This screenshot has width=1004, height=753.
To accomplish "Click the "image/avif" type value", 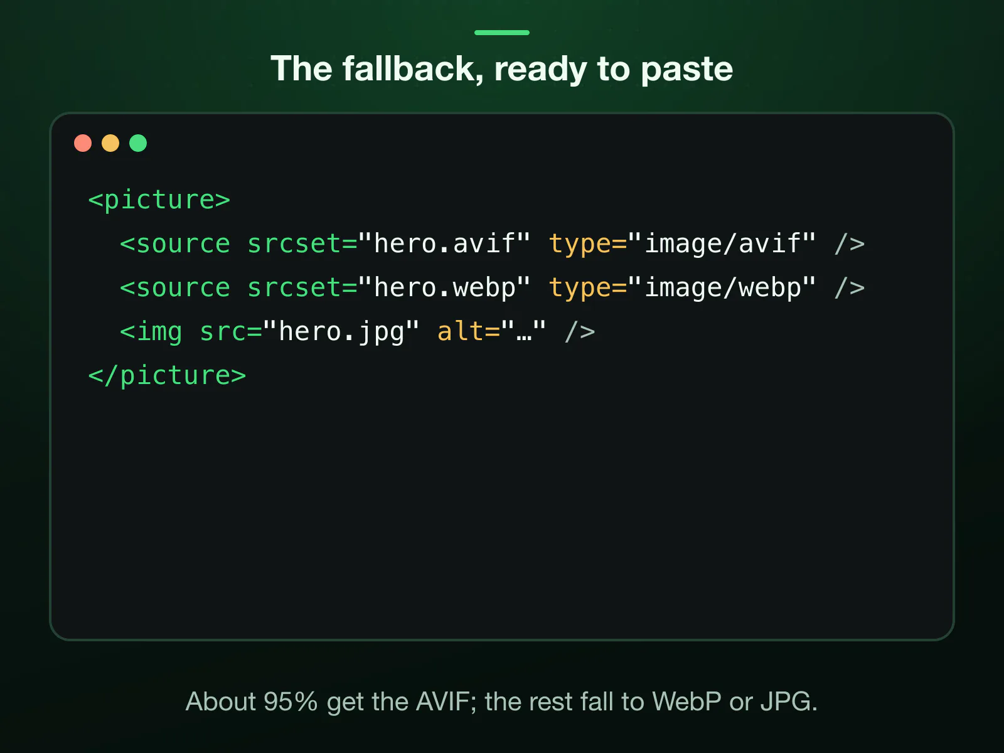I will tap(723, 243).
